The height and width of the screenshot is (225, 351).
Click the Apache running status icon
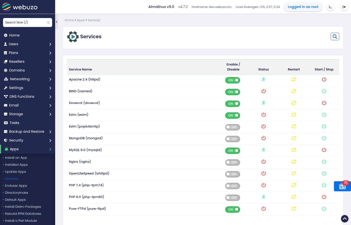coord(264,79)
